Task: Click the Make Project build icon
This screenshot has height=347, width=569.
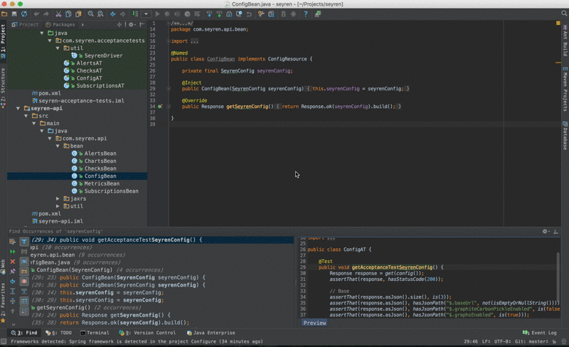Action: 135,14
